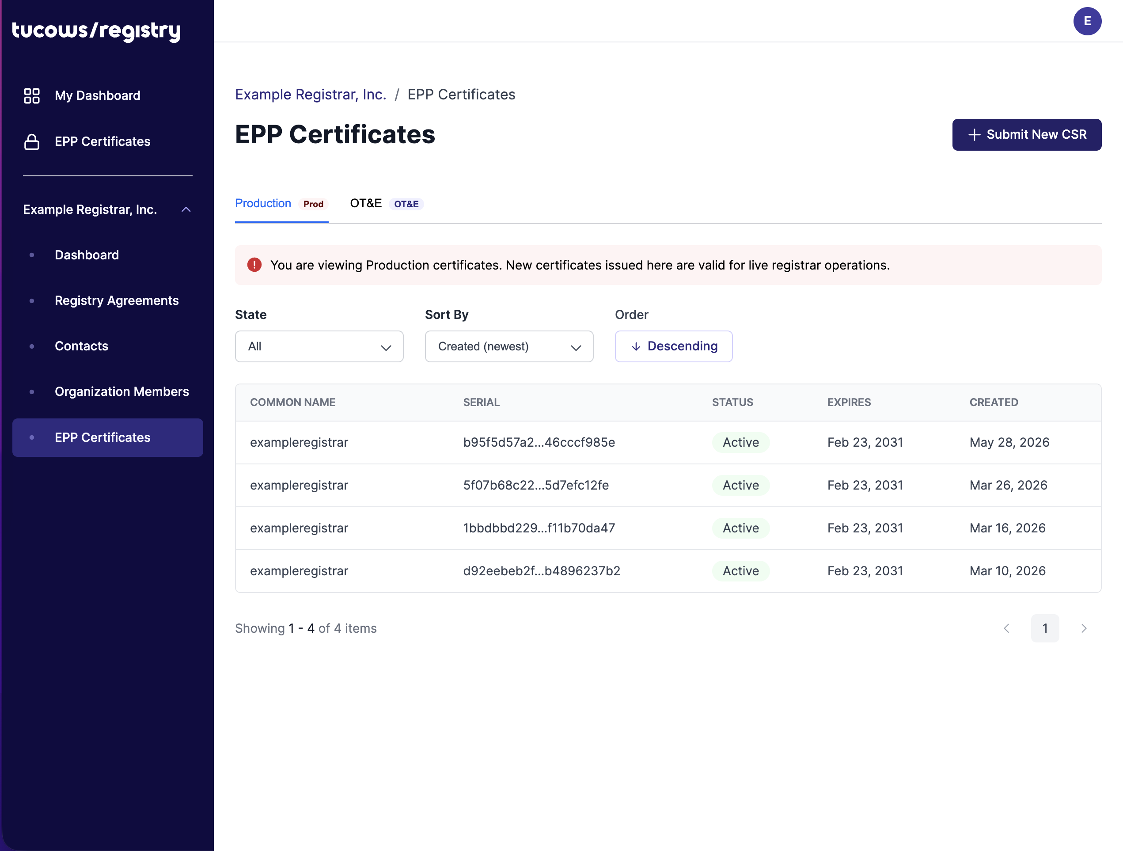This screenshot has height=851, width=1123.
Task: Click the created date Mar 16, 2026
Action: (1007, 528)
